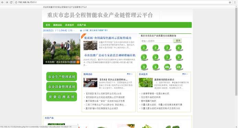Click the 名优产品 section heading
The height and width of the screenshot is (128, 238).
click(x=49, y=118)
